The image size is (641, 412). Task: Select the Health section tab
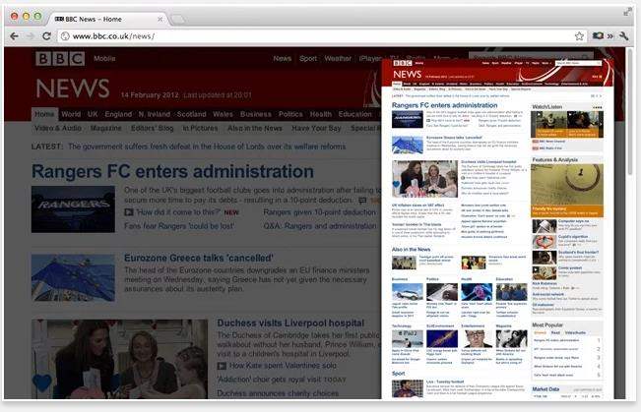pyautogui.click(x=321, y=114)
